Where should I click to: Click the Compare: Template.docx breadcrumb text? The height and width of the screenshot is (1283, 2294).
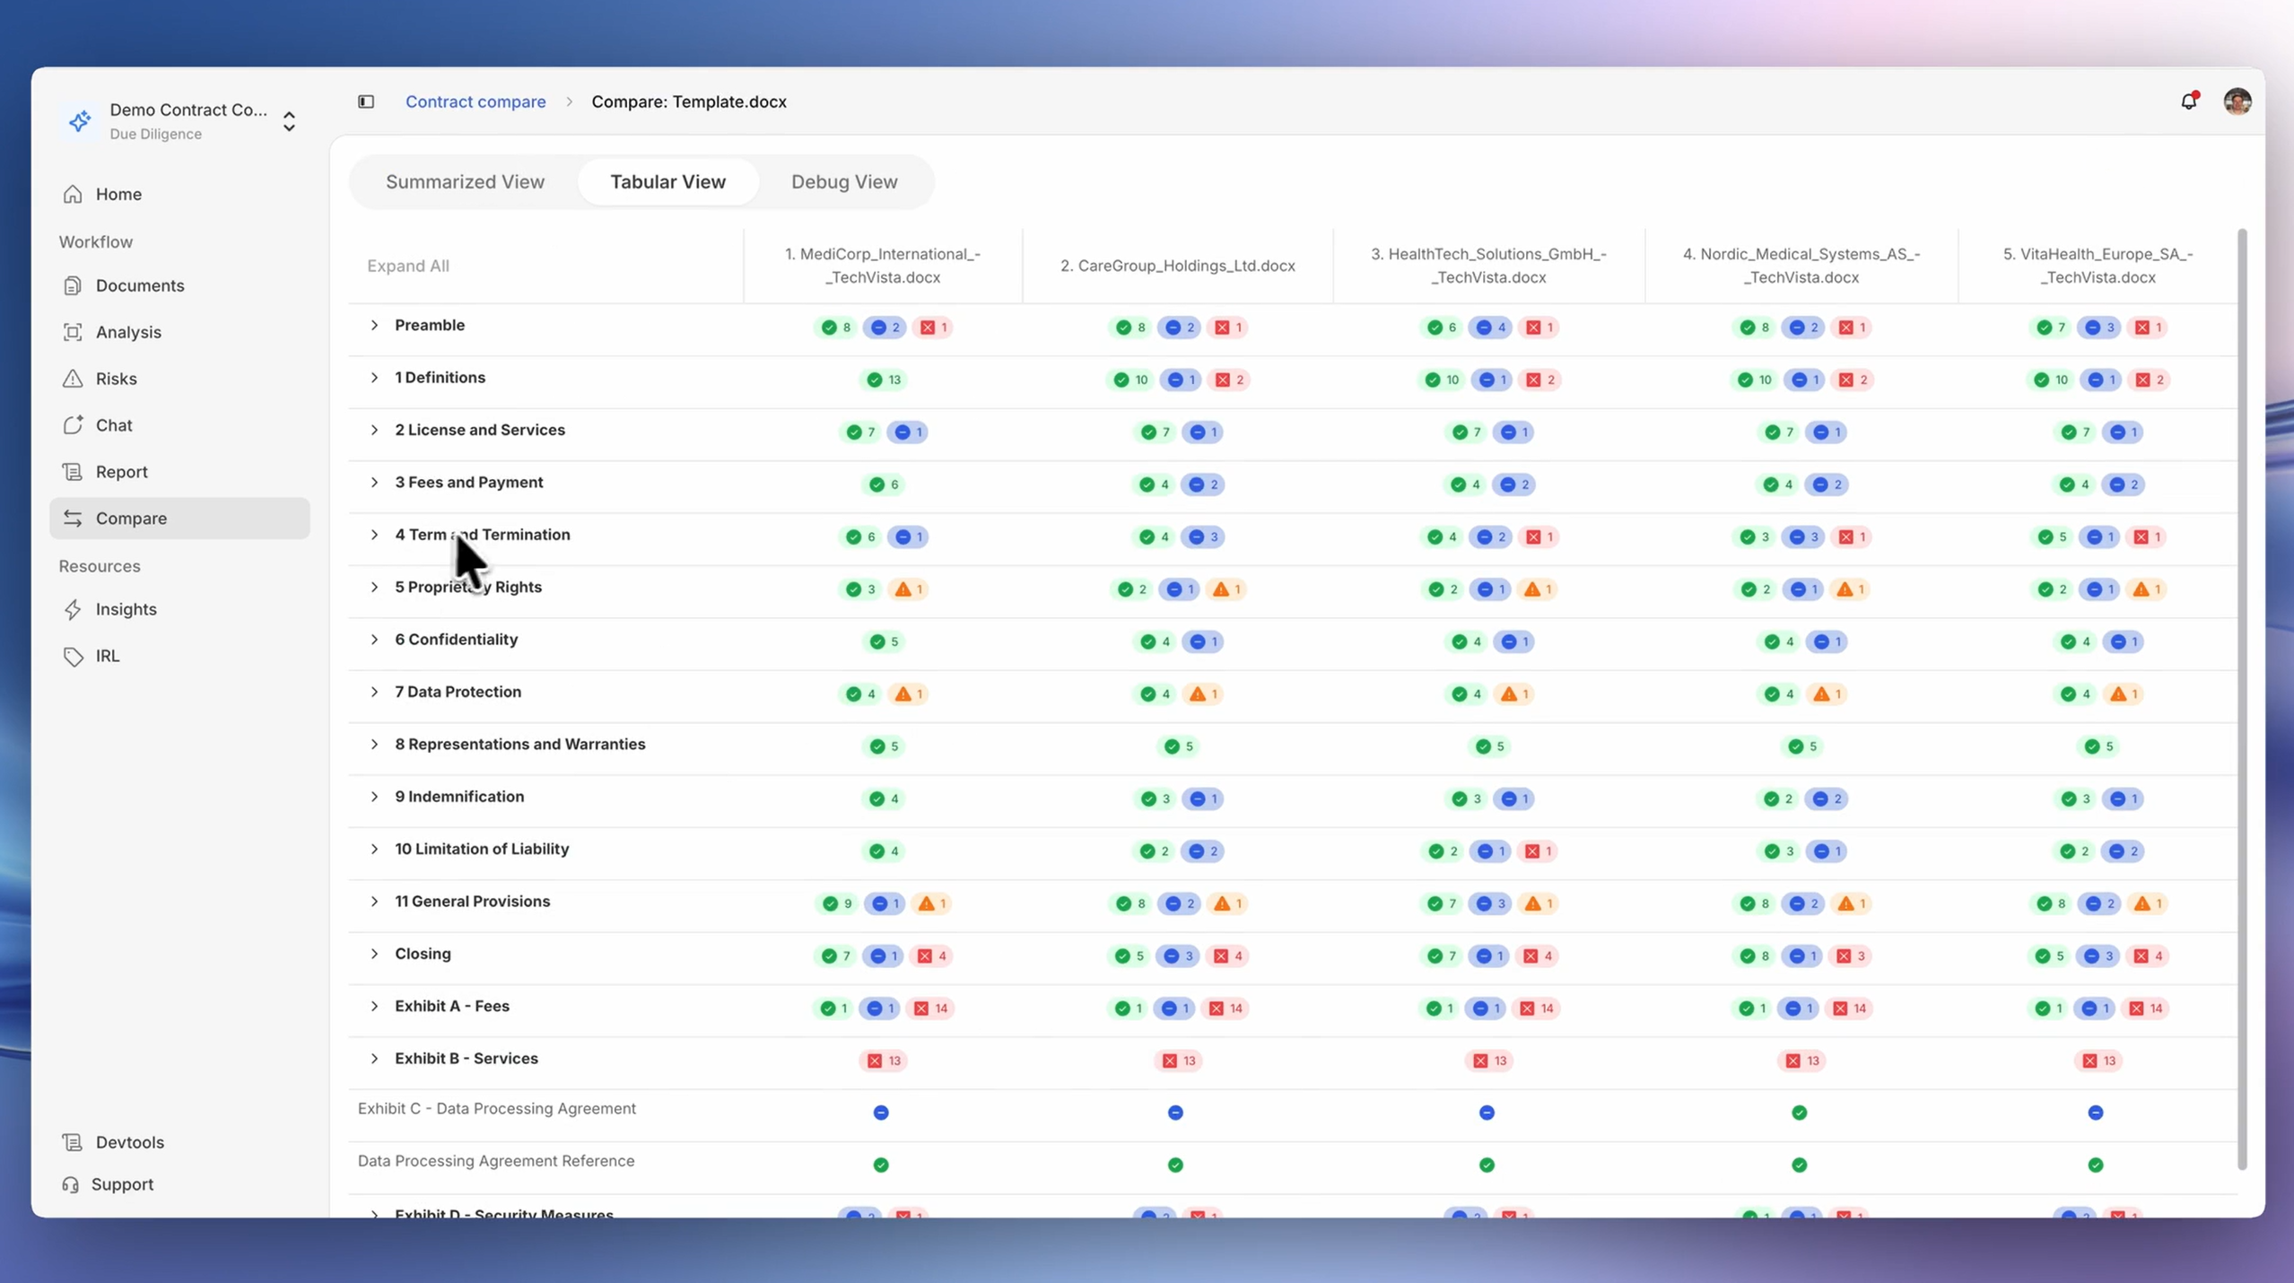[x=689, y=101]
